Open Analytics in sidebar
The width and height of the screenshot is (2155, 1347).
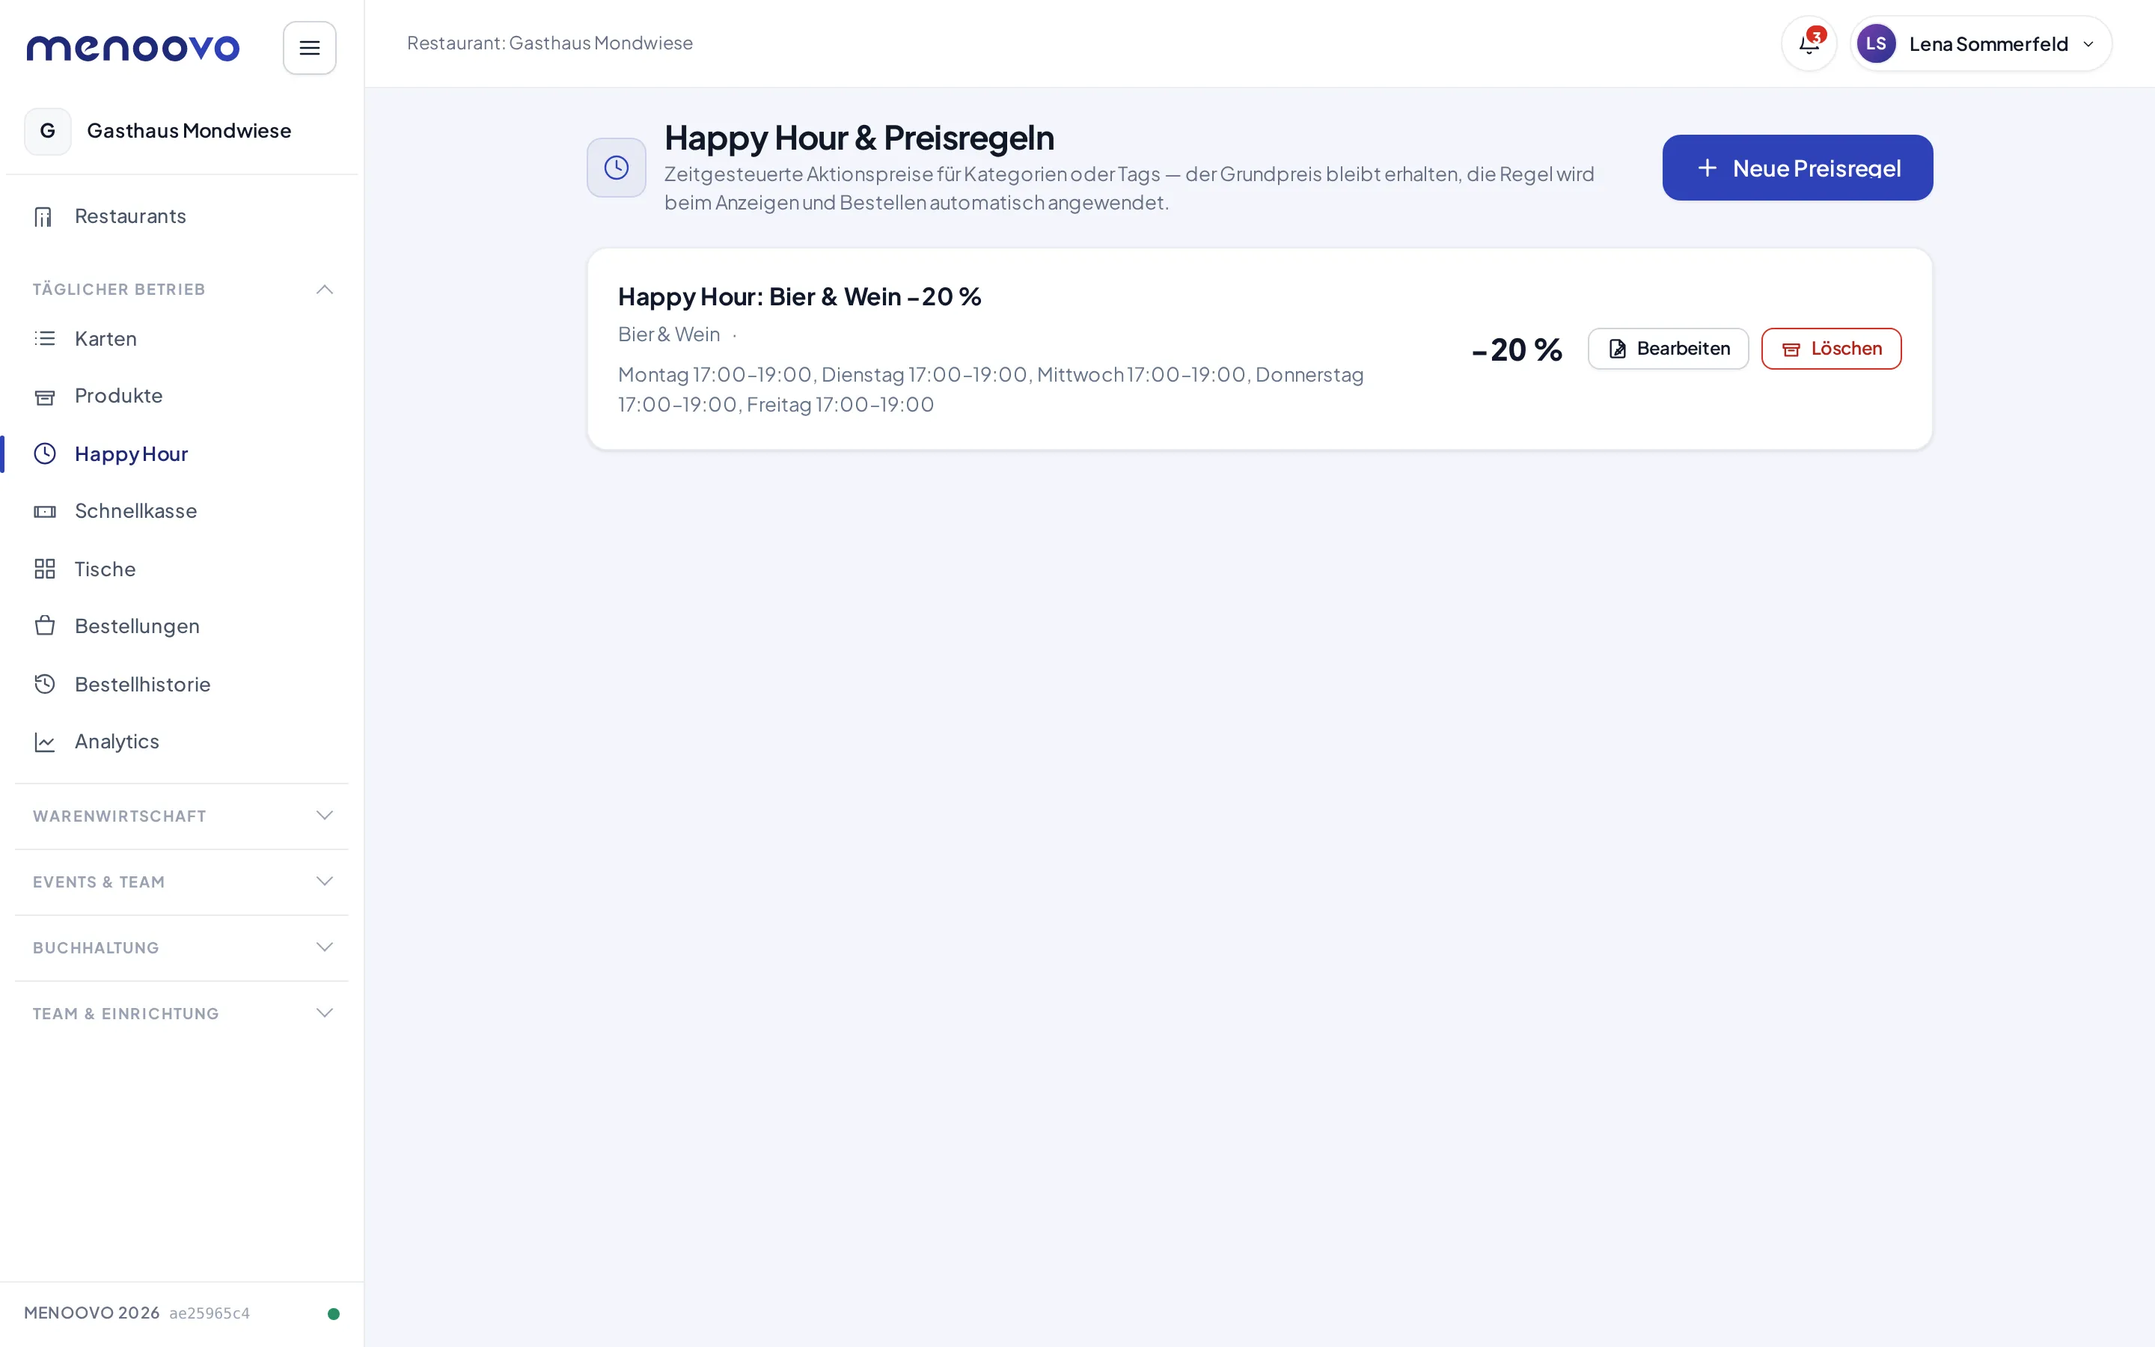point(182,741)
